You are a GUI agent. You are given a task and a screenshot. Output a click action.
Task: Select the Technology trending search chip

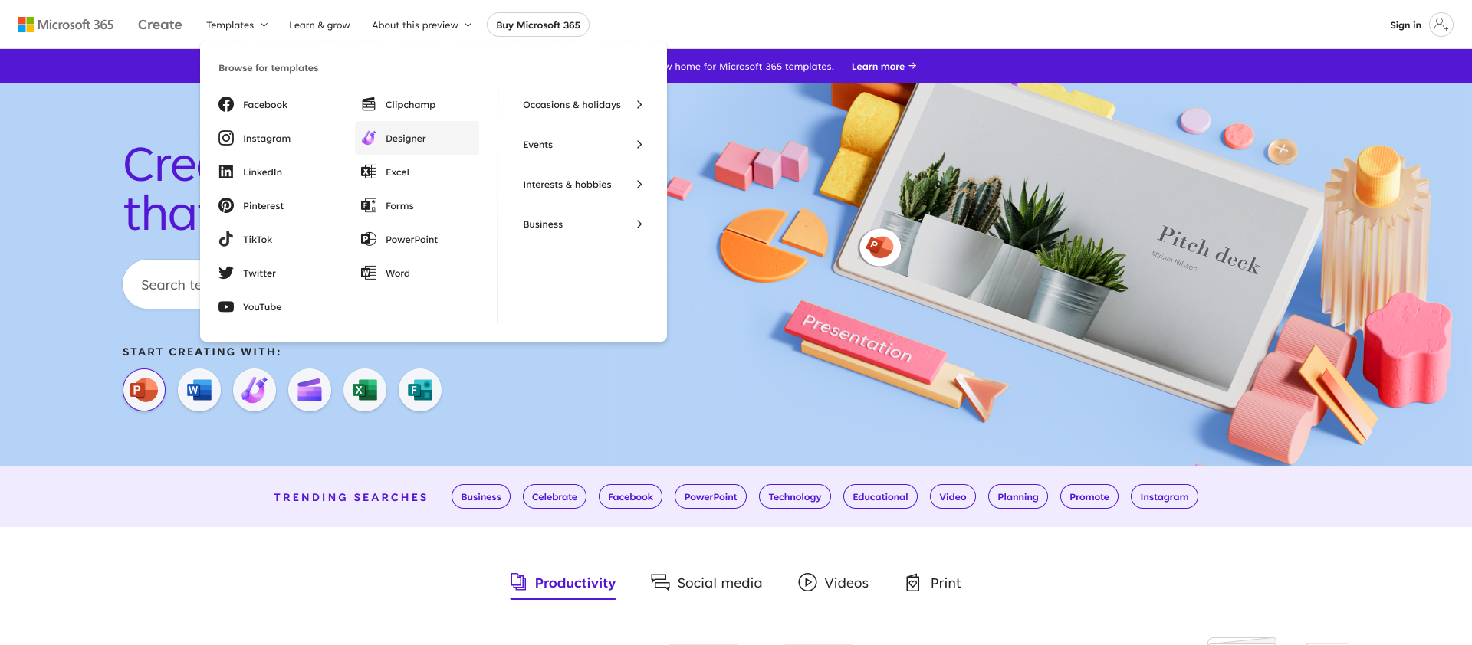pyautogui.click(x=795, y=496)
